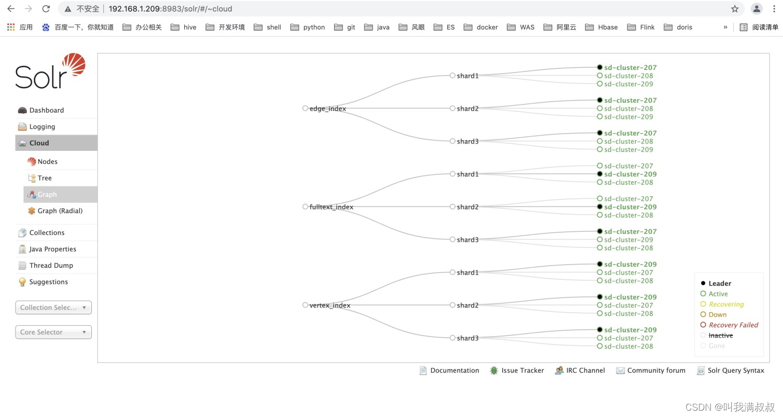Select shard1 under vertex_index
The image size is (783, 417).
pyautogui.click(x=464, y=272)
